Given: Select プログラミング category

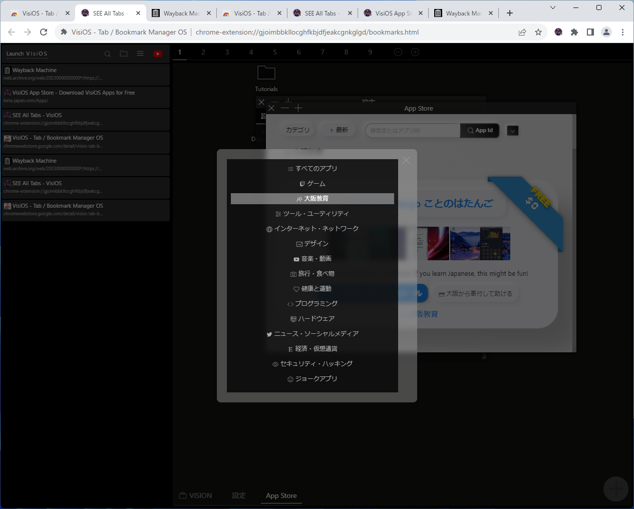Looking at the screenshot, I should [x=312, y=304].
